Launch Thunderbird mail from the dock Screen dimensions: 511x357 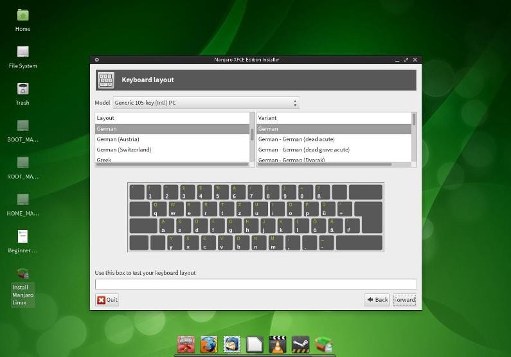pyautogui.click(x=231, y=344)
